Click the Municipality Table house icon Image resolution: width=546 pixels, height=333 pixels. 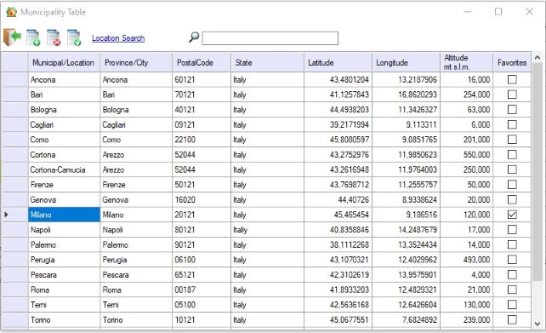[11, 12]
